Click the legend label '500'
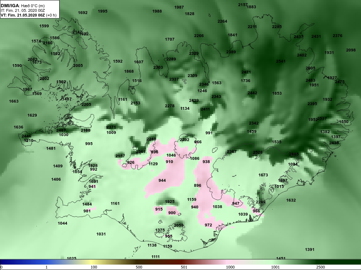361x270 pixels. [x=139, y=267]
